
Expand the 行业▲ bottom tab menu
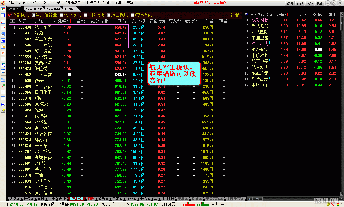coord(131,199)
